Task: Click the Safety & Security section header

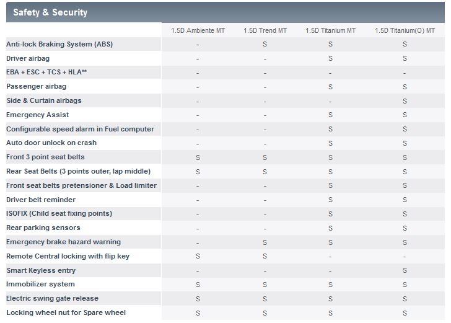Action: point(50,12)
